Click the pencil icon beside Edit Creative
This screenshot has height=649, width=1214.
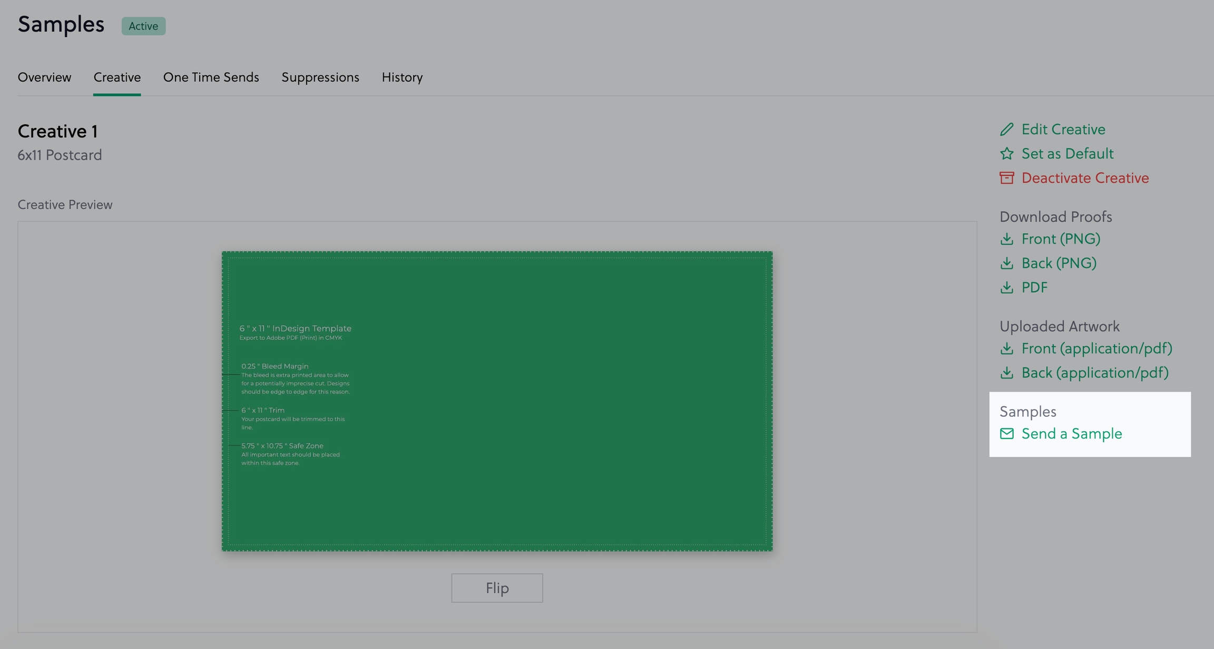coord(1006,129)
